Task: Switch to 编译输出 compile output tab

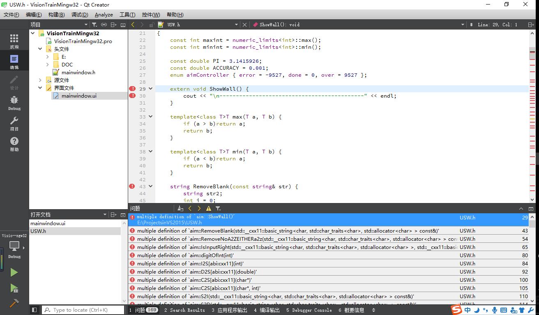Action: pos(267,310)
